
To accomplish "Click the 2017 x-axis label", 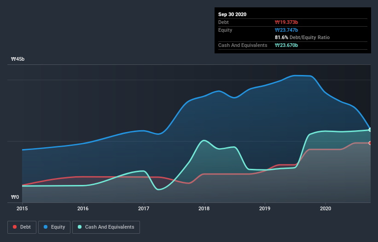I will click(x=144, y=208).
